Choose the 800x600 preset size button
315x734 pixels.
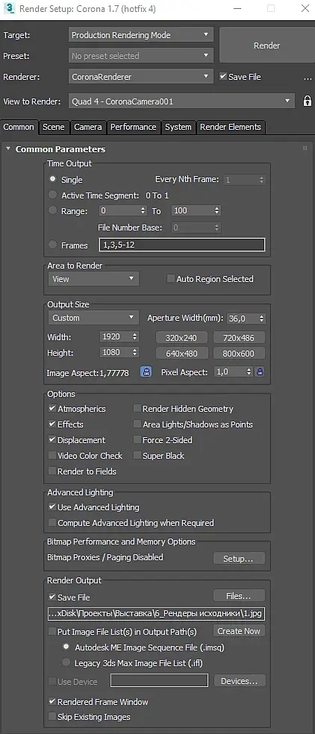click(x=239, y=353)
